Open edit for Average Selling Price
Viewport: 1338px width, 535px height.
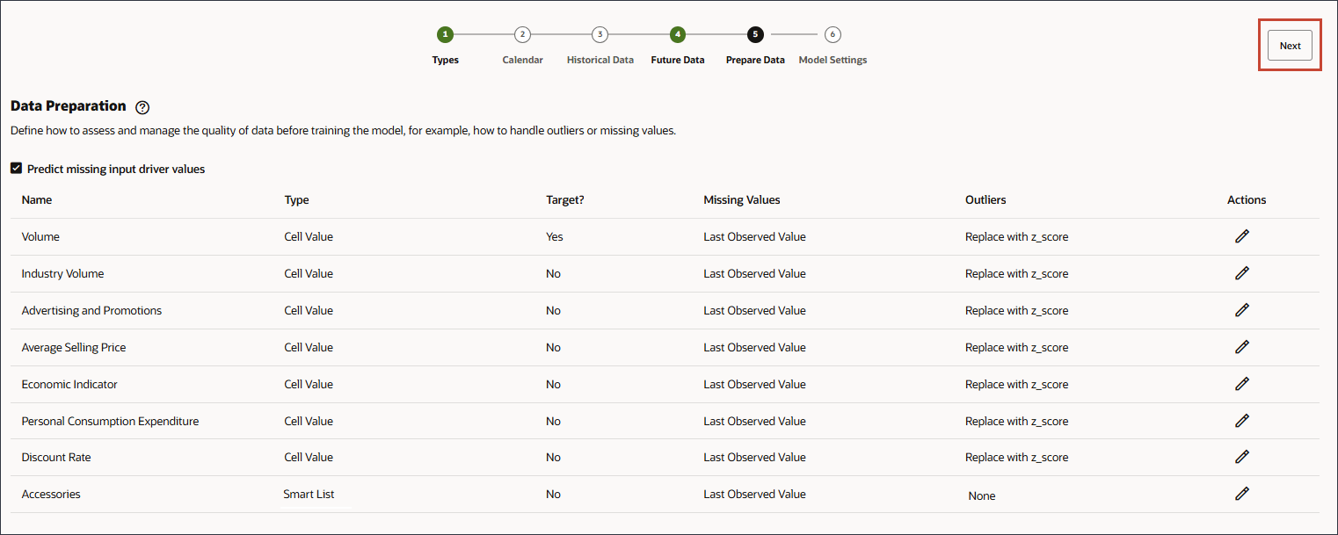[x=1241, y=347]
